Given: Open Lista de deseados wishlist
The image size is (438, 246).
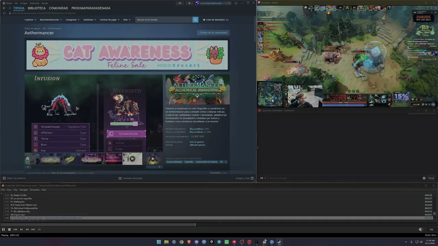Looking at the screenshot, I should tap(216, 20).
